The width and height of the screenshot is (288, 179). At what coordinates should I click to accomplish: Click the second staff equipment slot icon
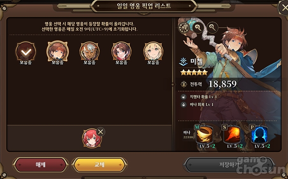pyautogui.click(x=212, y=28)
